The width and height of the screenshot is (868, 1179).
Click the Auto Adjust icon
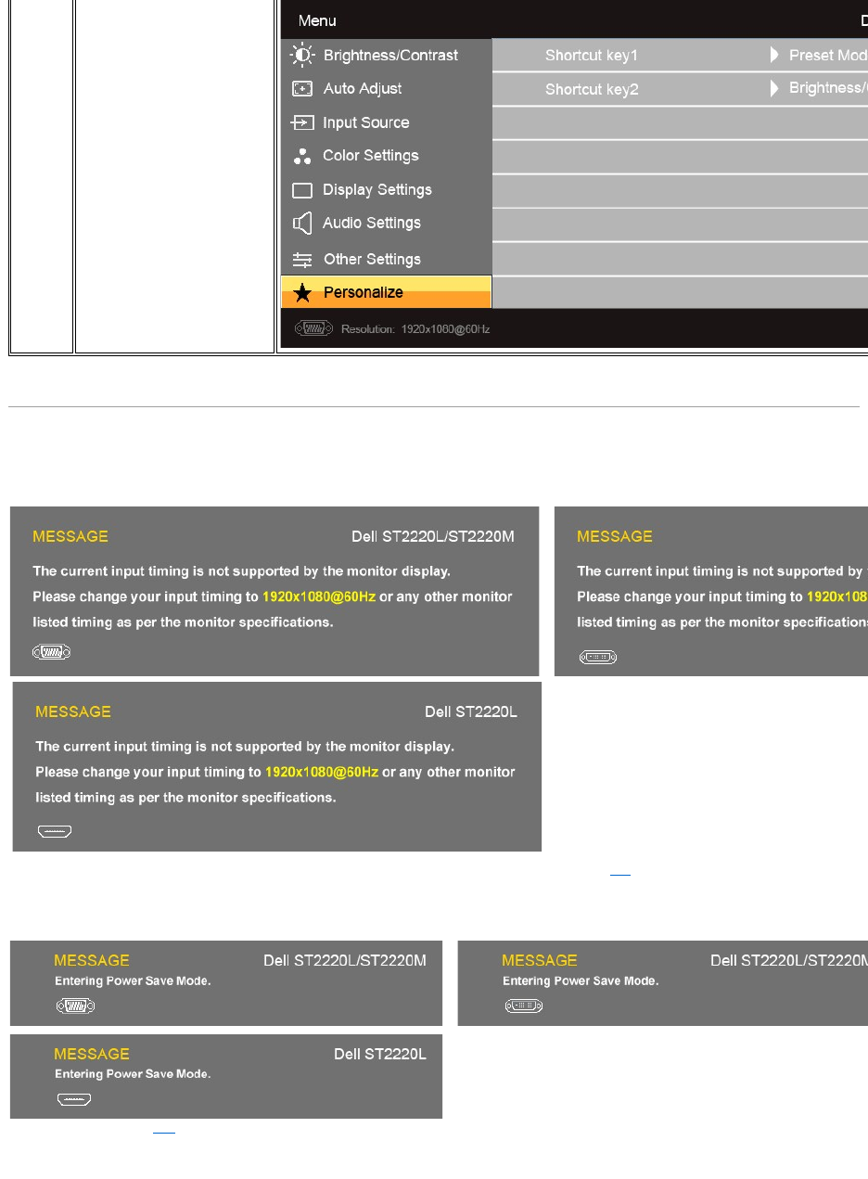302,89
